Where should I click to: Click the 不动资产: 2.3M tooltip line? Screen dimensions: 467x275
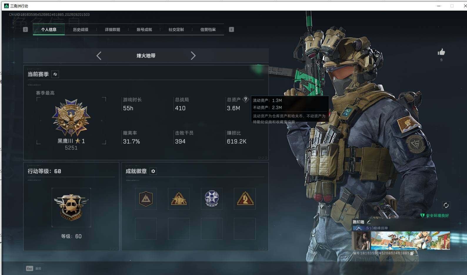tap(268, 107)
